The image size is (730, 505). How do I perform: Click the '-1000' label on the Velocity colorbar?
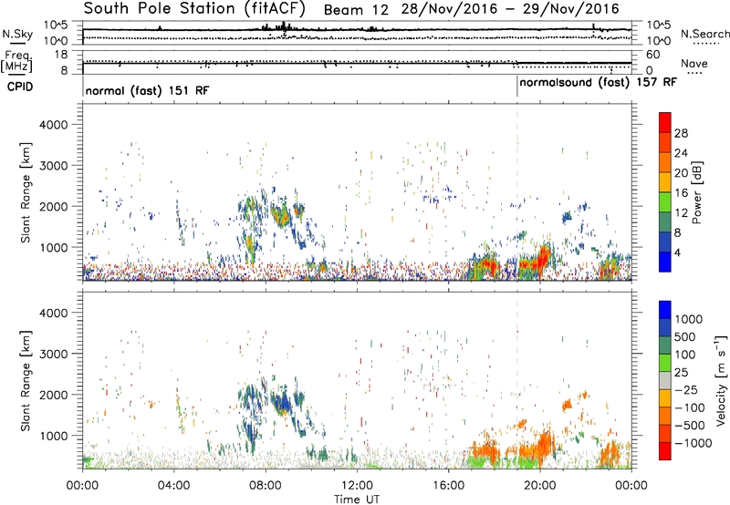pos(693,443)
